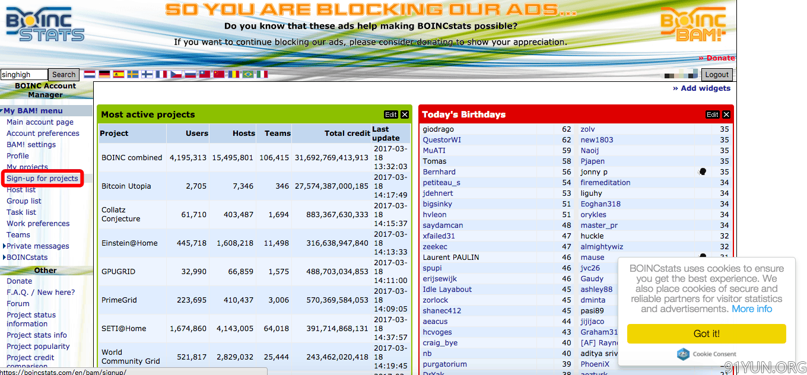Expand the BOINCstats menu
The height and width of the screenshot is (375, 807).
pos(26,258)
